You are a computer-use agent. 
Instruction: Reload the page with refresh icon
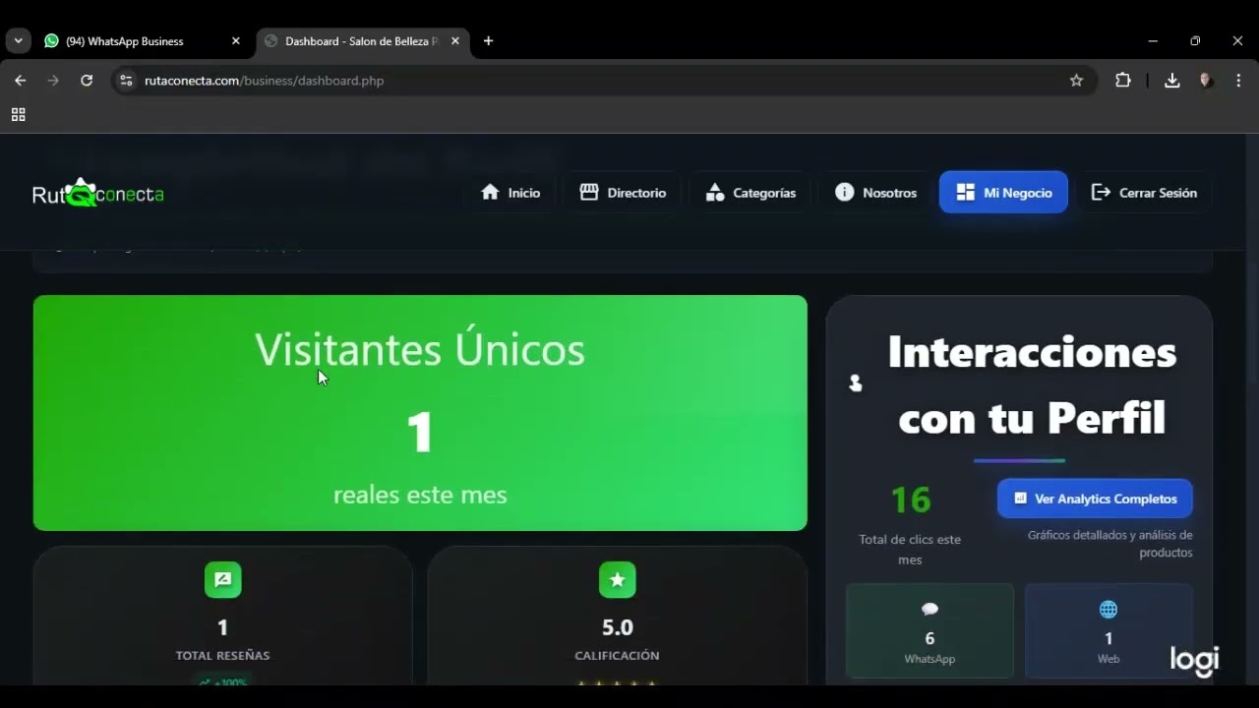[87, 81]
